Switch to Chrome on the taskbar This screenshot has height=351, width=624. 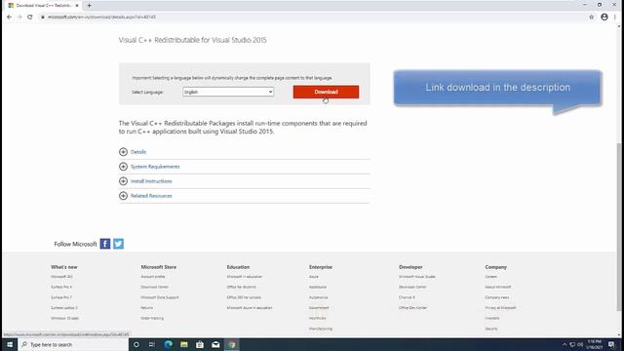[232, 344]
